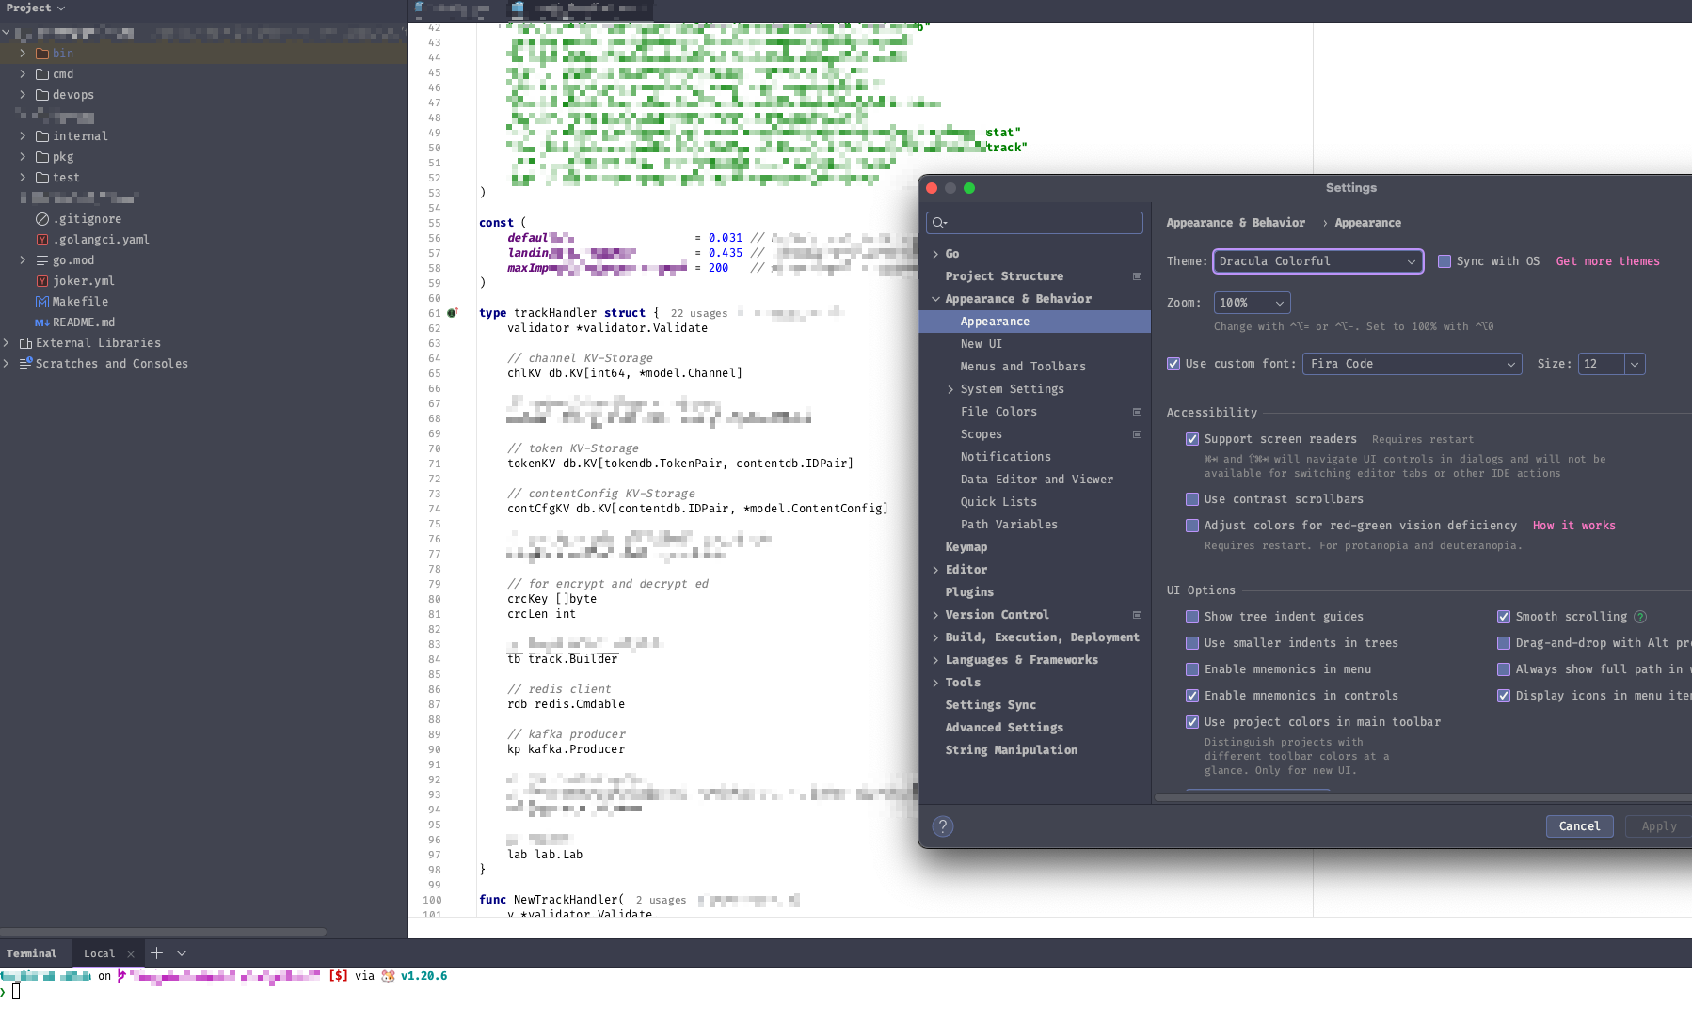Screen dimensions: 1692x1022
Task: Click the help icon next to Smooth scrolling
Action: click(x=1641, y=617)
